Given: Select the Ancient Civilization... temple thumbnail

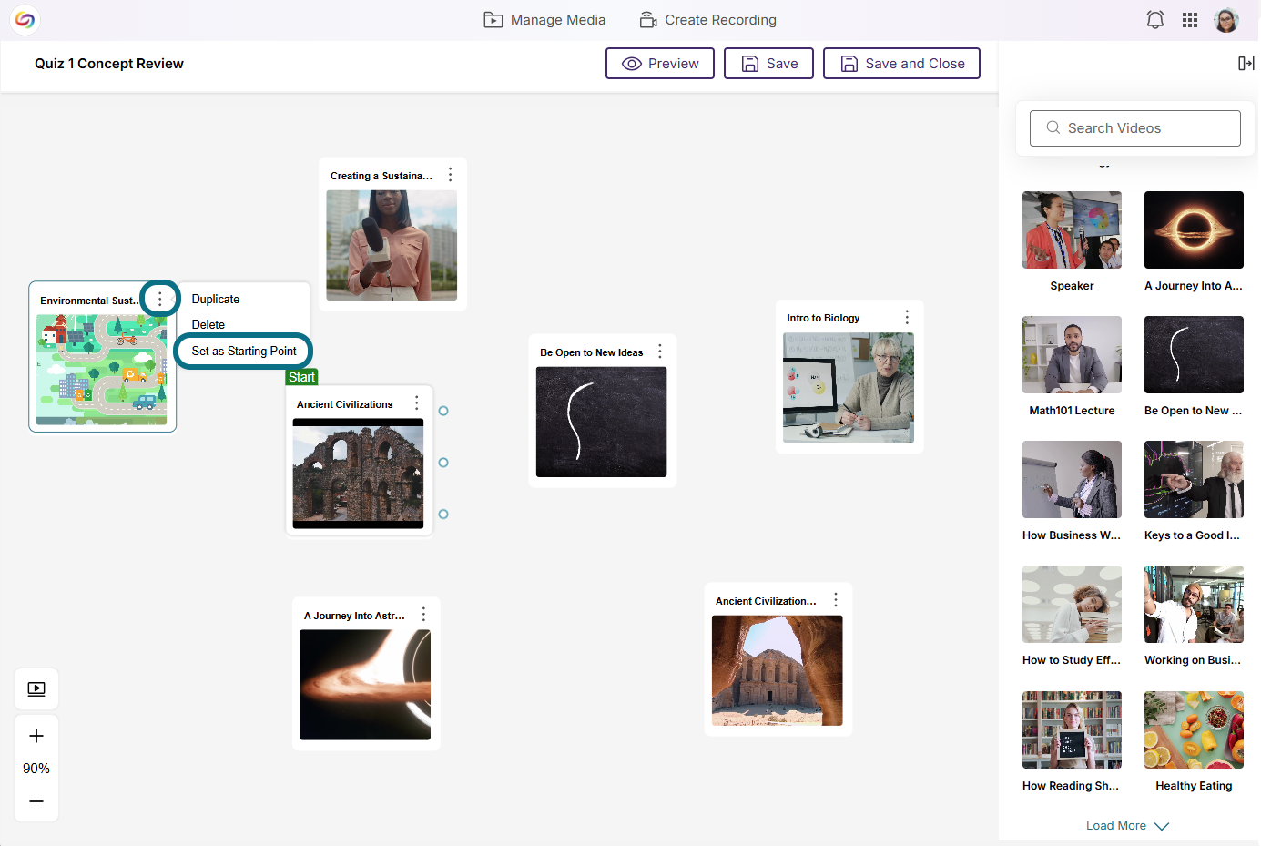Looking at the screenshot, I should pos(777,670).
